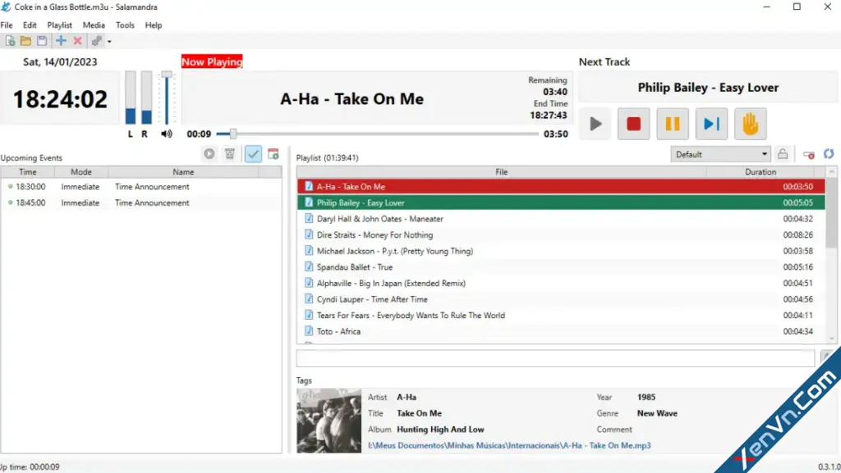Open the Default playlist mode dropdown
841x473 pixels.
click(720, 155)
